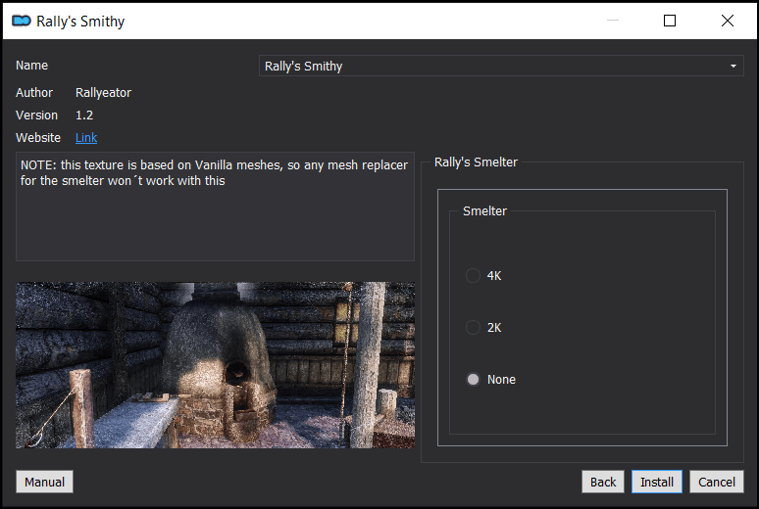Click the Rally's Smithy name combo box

(501, 66)
